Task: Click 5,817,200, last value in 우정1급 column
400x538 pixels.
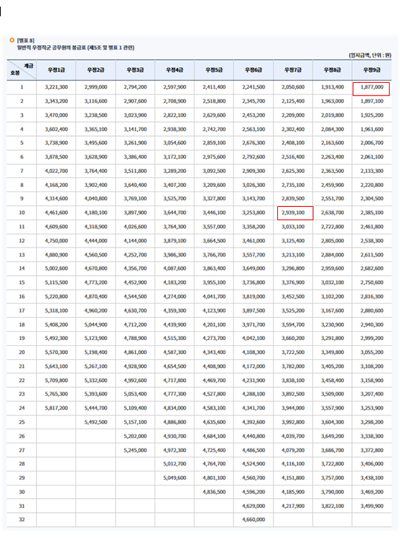Action: pos(56,408)
